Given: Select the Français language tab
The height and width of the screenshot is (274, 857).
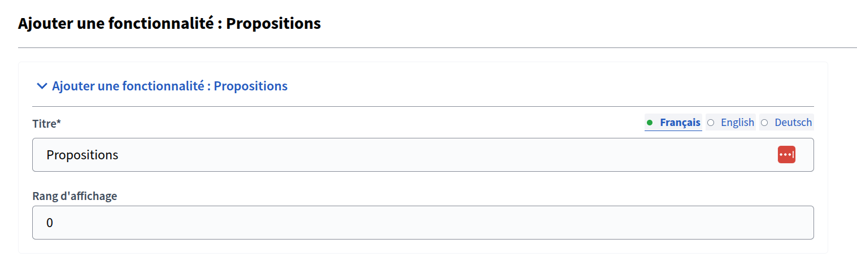Looking at the screenshot, I should coord(673,123).
